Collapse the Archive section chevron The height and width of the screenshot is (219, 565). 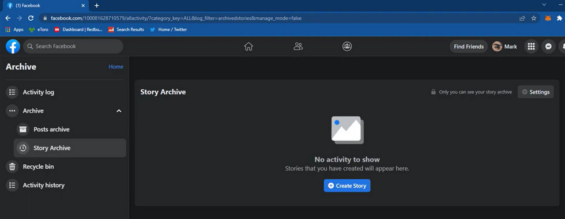coord(119,111)
